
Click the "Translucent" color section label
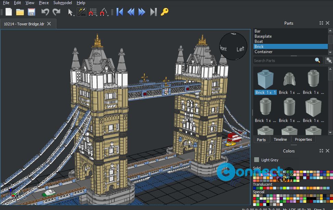coord(262,184)
